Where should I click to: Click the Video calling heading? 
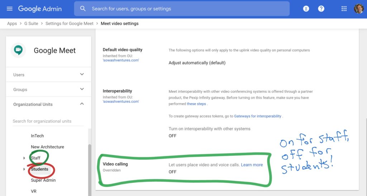point(115,164)
